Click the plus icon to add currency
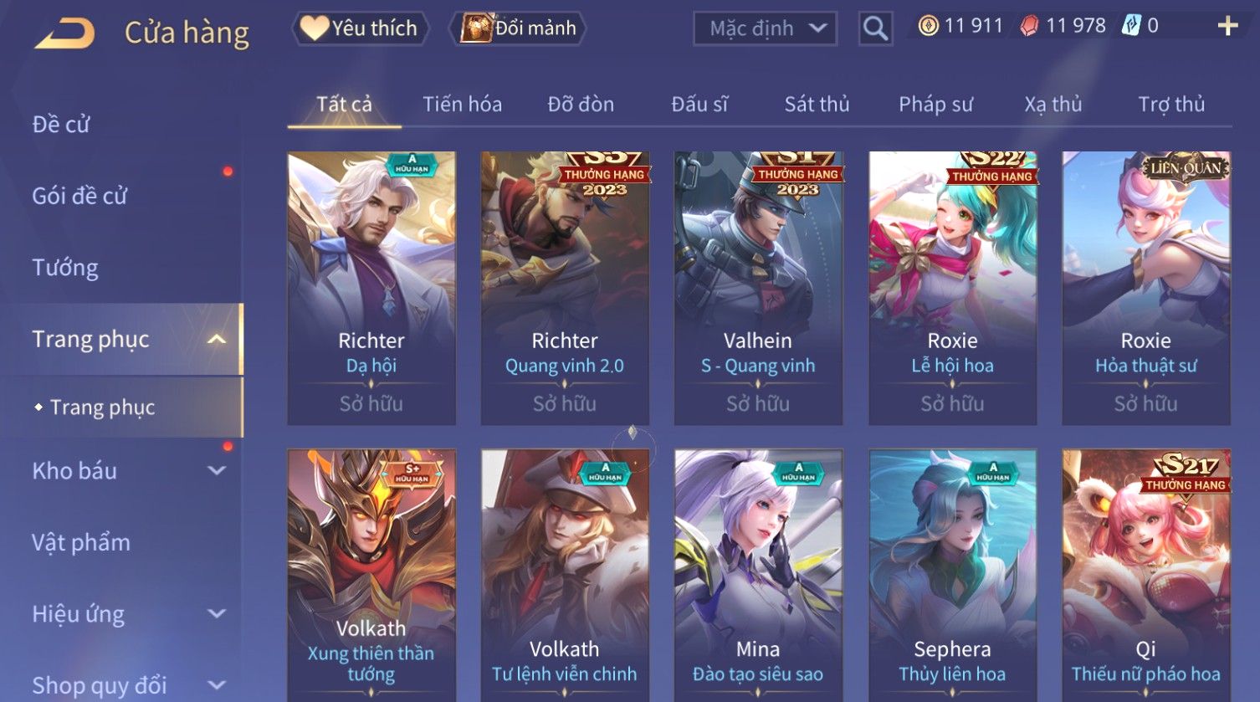1260x702 pixels. pyautogui.click(x=1227, y=27)
